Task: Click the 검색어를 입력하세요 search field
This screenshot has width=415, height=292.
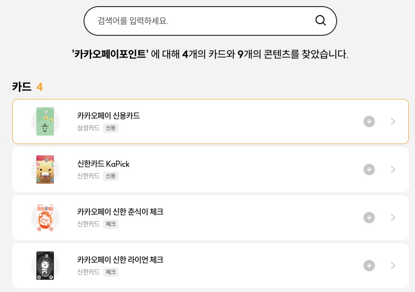Action: (x=189, y=20)
